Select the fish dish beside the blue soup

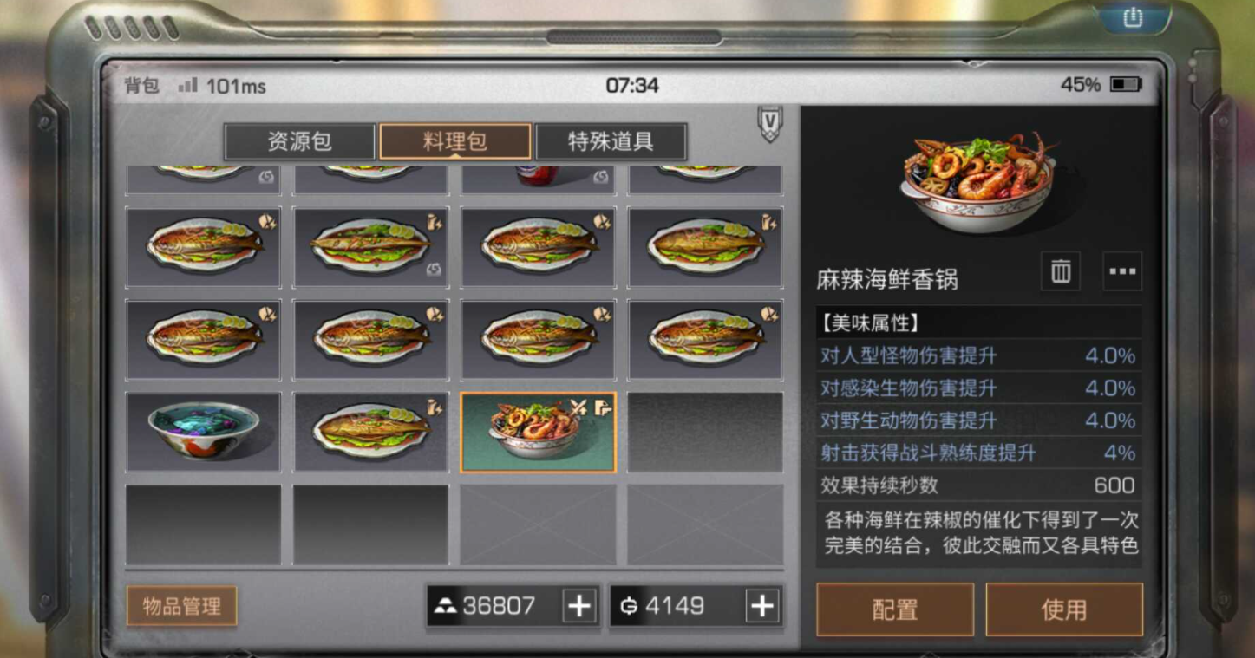point(371,432)
